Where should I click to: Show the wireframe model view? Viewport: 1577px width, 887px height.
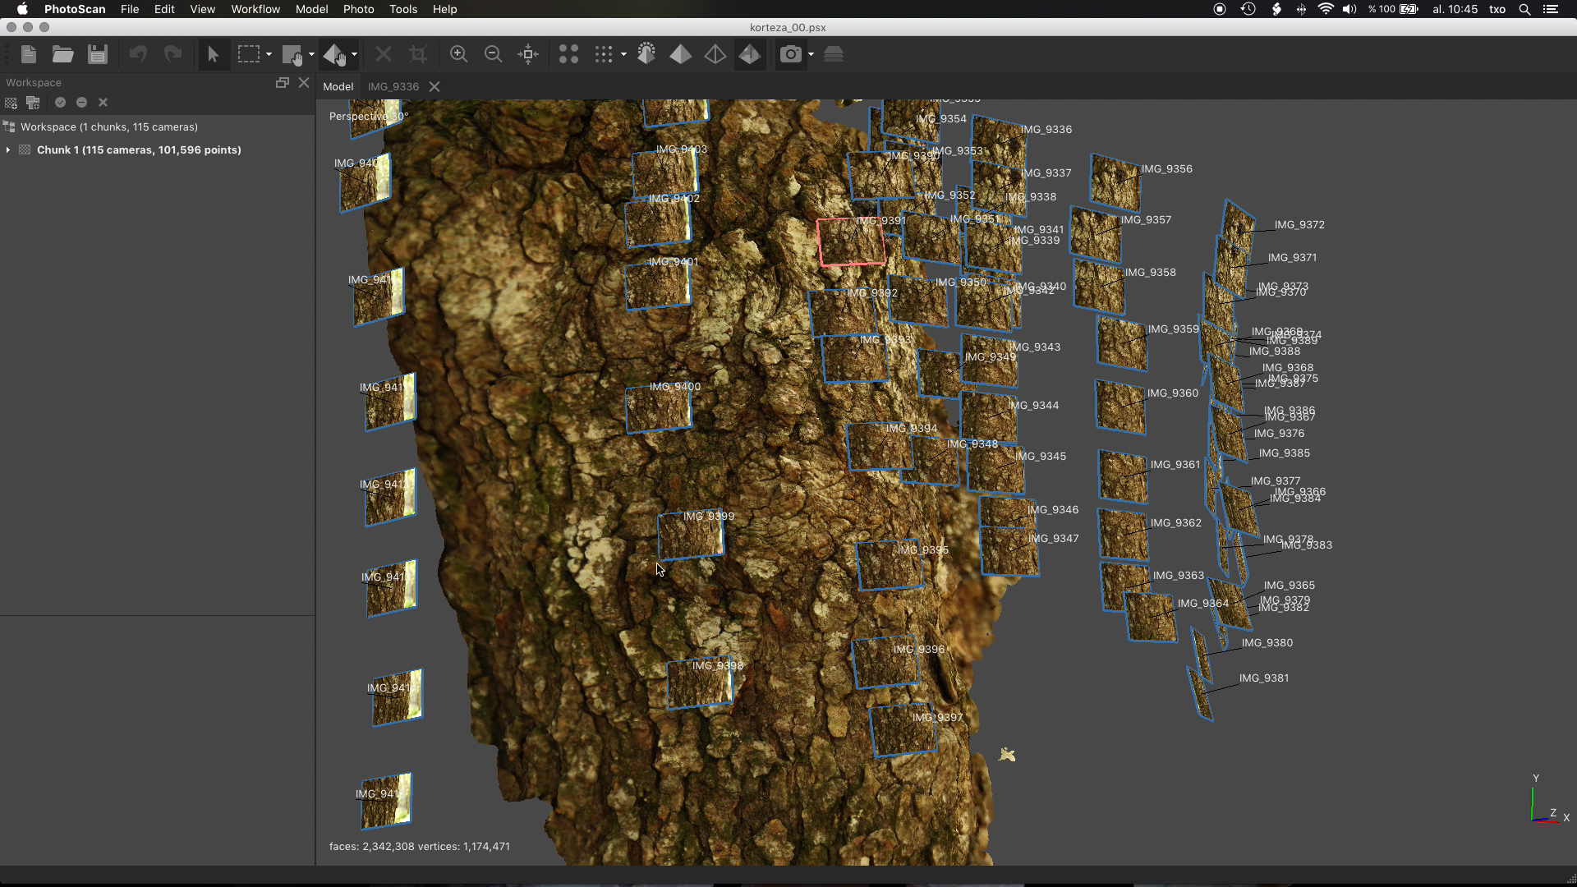click(715, 55)
